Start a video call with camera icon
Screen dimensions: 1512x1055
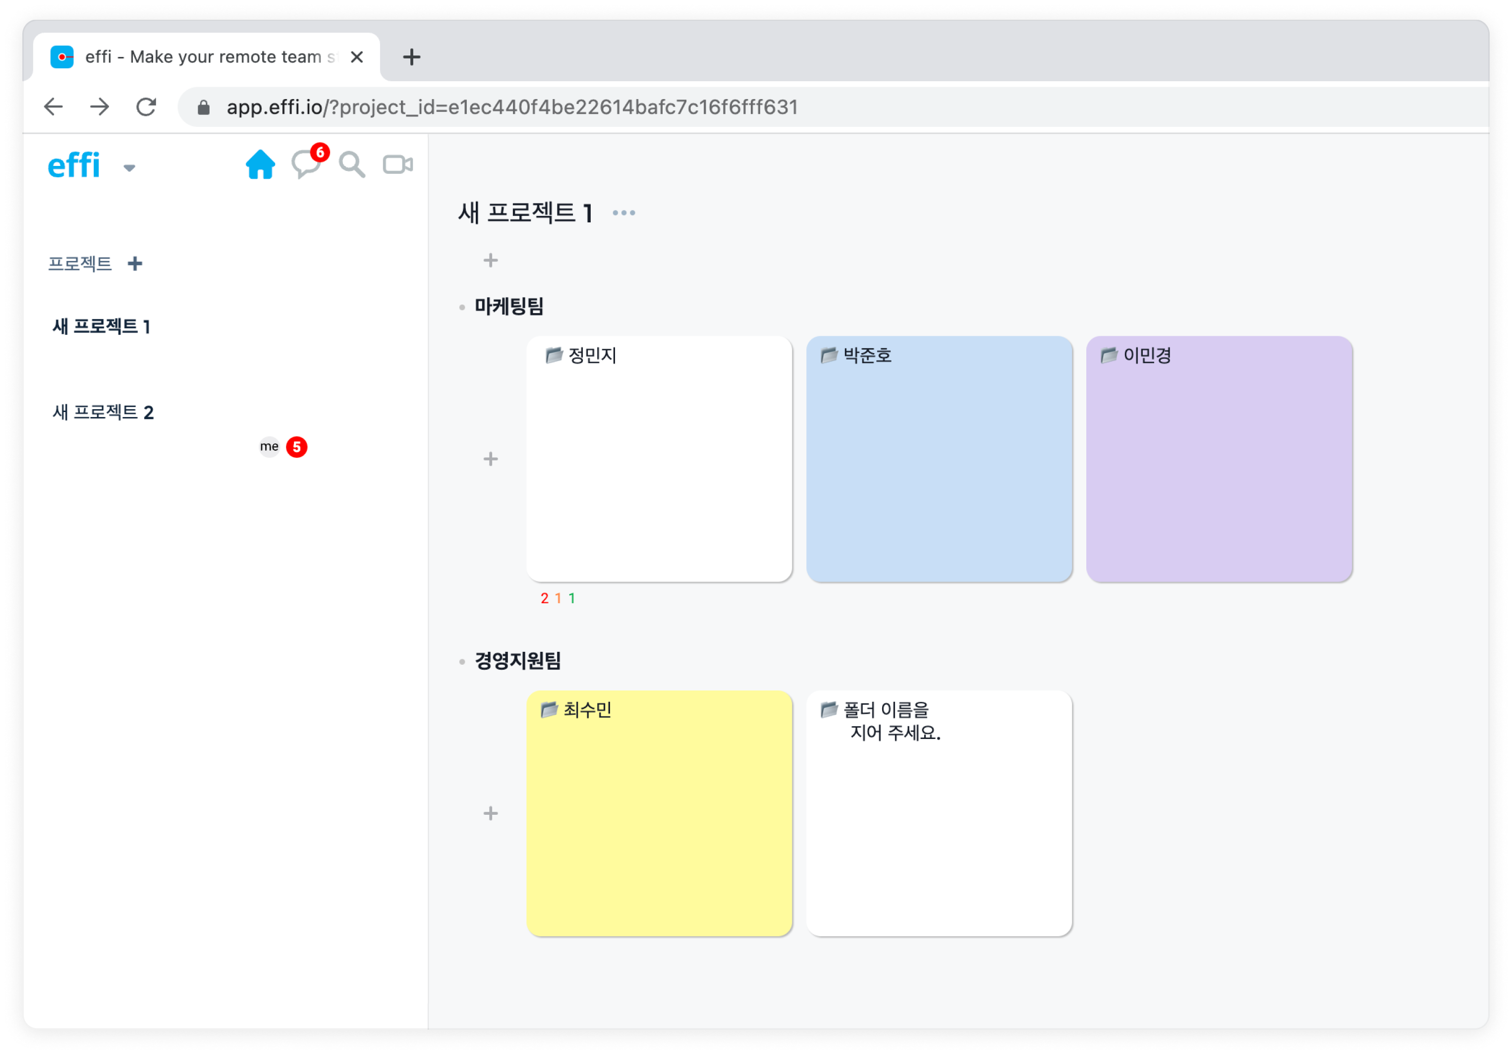(398, 164)
